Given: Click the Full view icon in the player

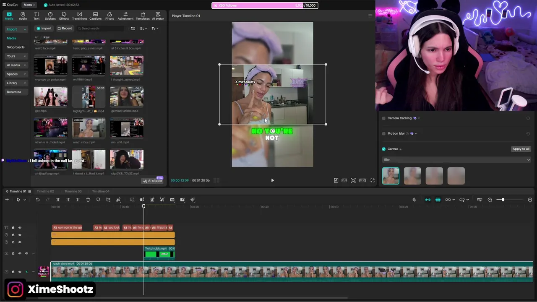Looking at the screenshot, I should [344, 180].
